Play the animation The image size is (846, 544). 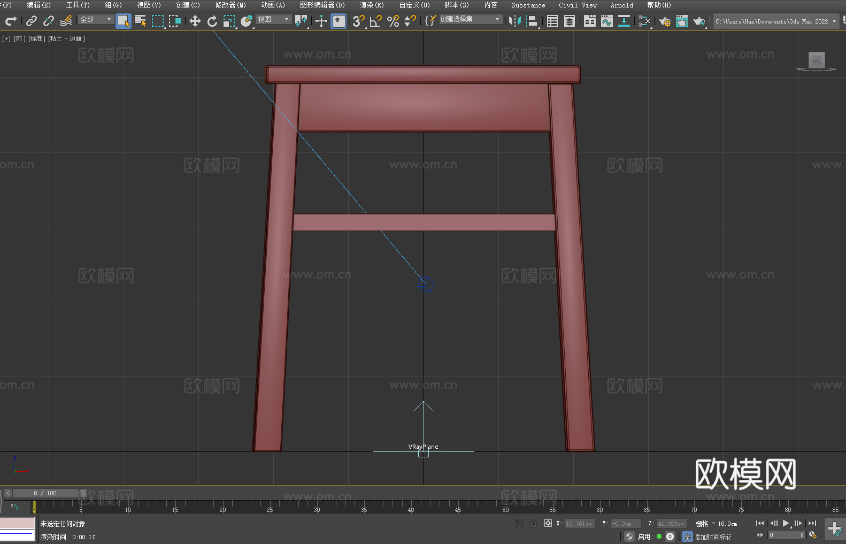click(786, 523)
